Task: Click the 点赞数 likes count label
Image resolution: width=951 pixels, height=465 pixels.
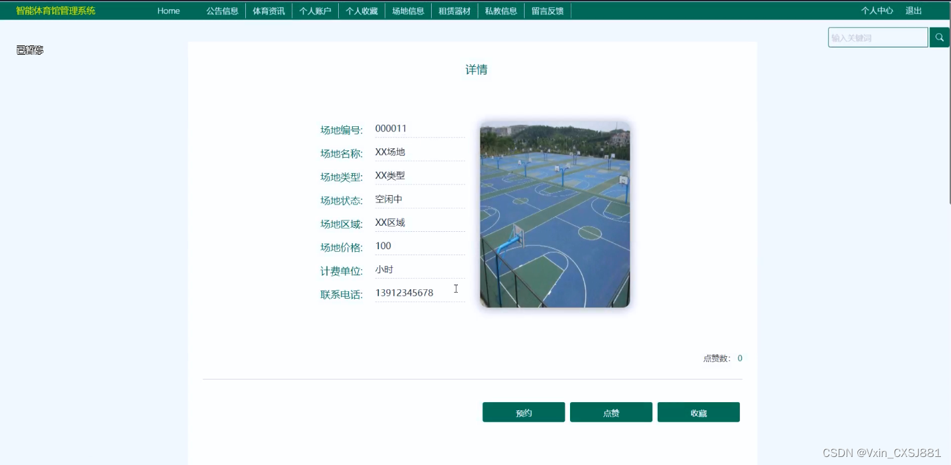Action: (x=718, y=358)
